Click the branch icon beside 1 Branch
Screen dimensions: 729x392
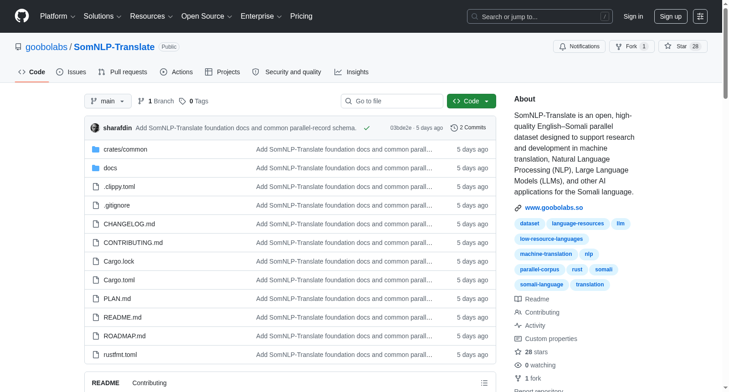pos(141,101)
